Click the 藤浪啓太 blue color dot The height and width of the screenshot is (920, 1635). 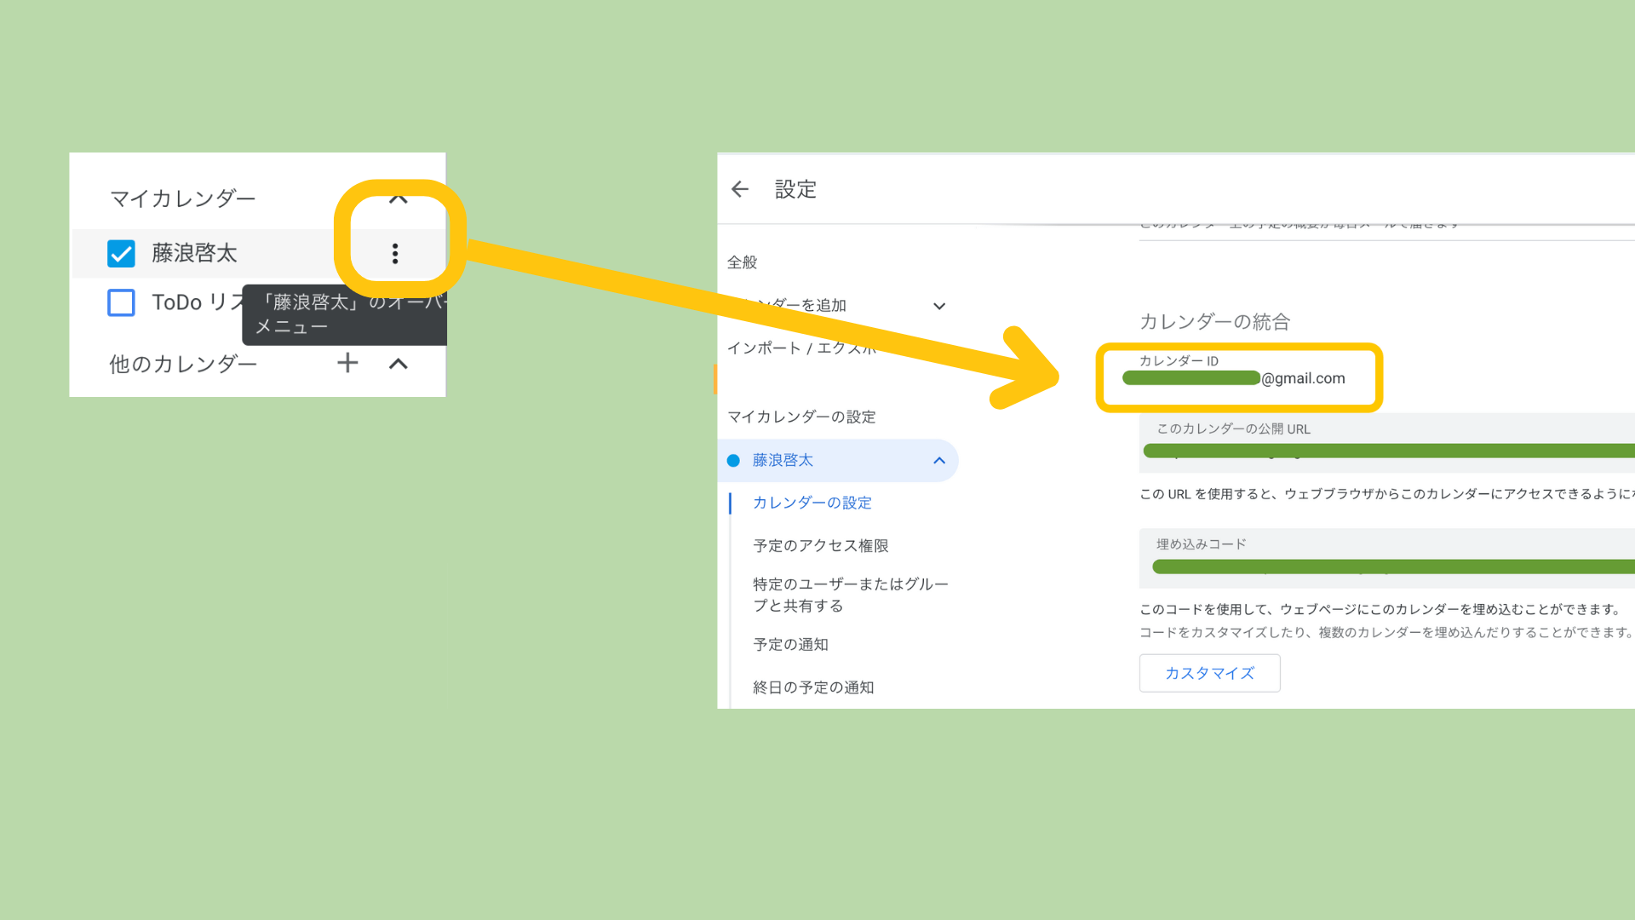(x=733, y=461)
